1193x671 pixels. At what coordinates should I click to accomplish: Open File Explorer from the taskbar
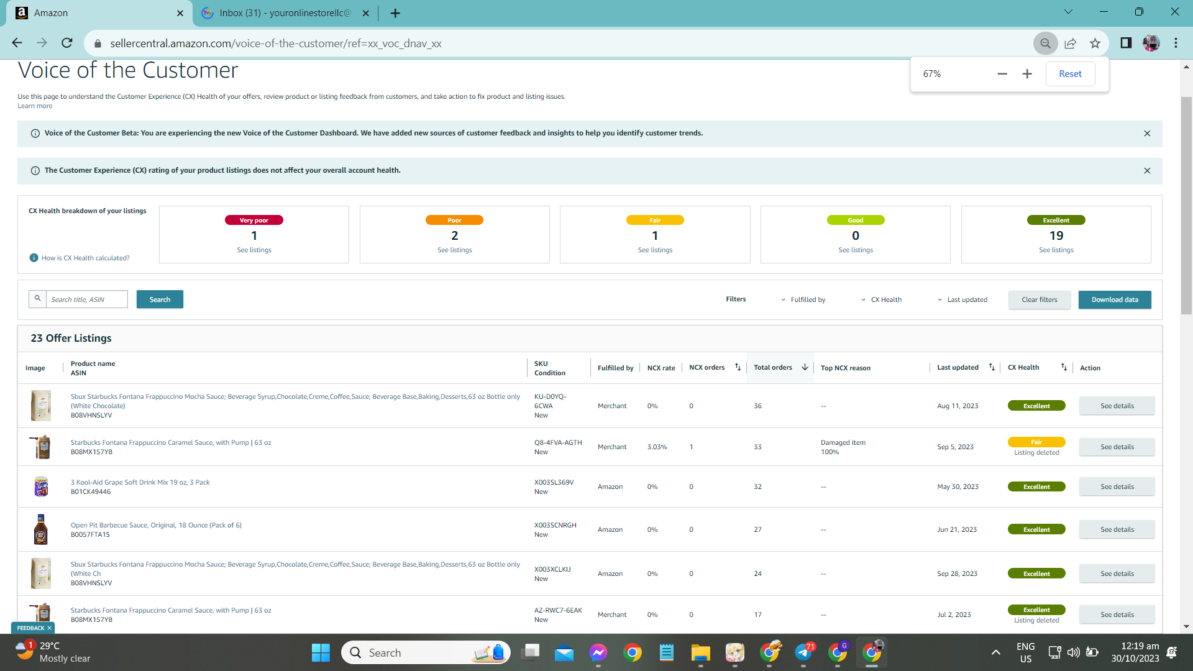tap(701, 652)
